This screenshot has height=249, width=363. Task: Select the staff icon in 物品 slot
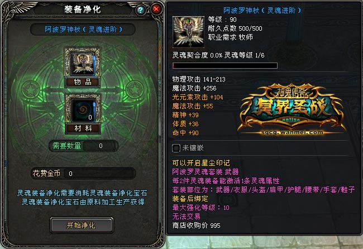pyautogui.click(x=83, y=63)
